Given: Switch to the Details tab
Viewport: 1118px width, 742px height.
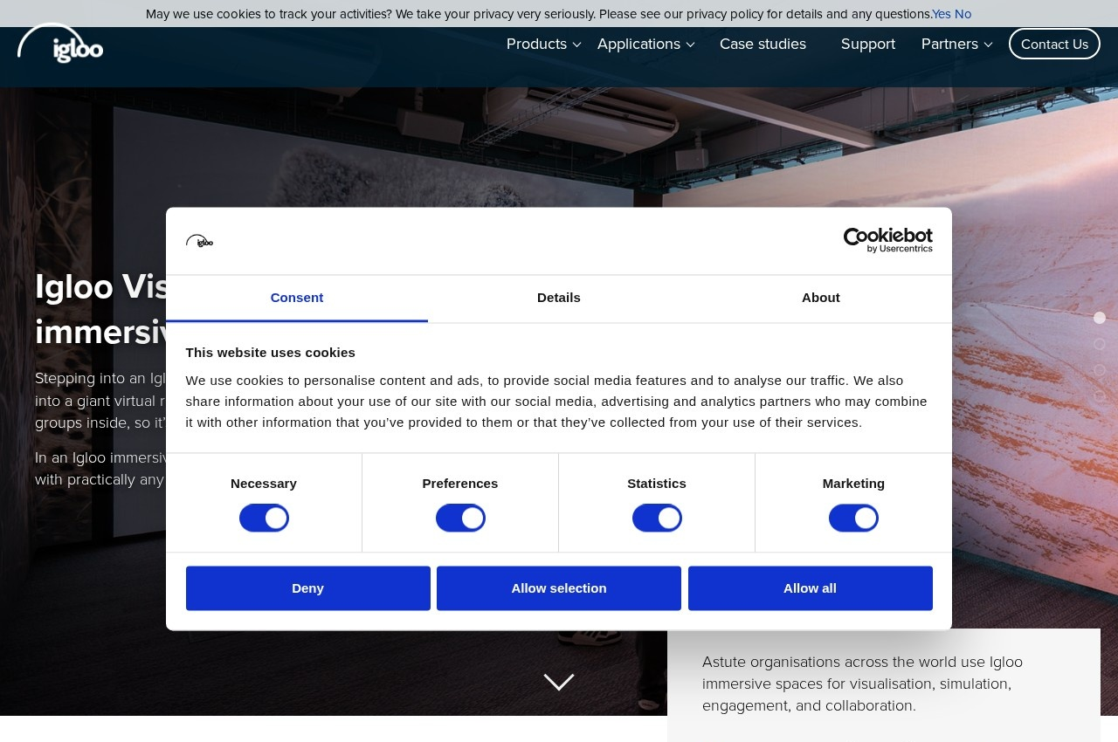Looking at the screenshot, I should pyautogui.click(x=559, y=299).
